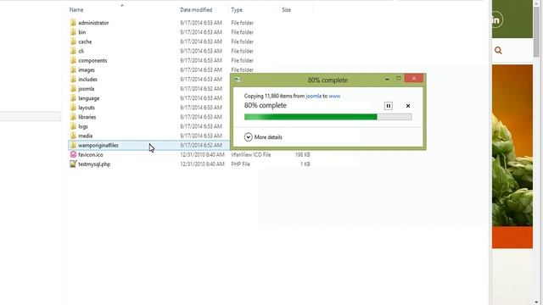Click the green copy progress bar

click(x=328, y=117)
